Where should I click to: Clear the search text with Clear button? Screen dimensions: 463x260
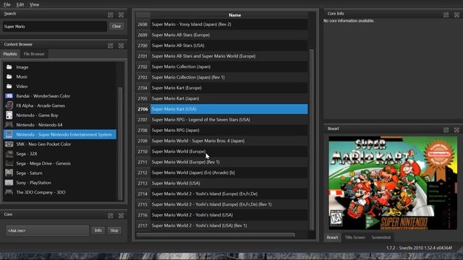[x=116, y=26]
